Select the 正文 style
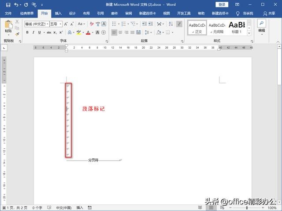The width and height of the screenshot is (282, 211). point(197,28)
